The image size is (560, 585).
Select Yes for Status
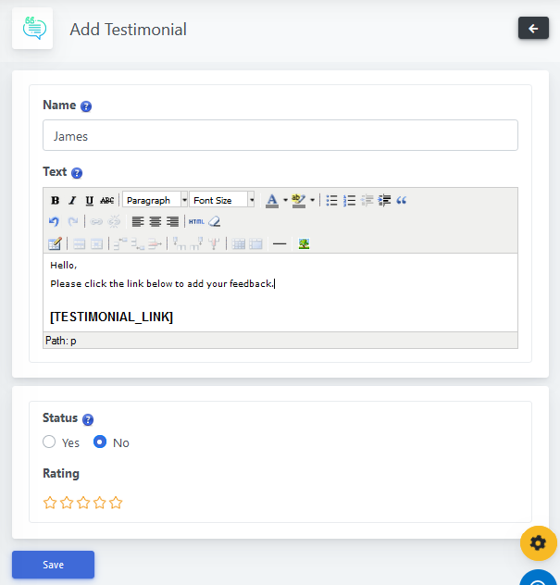[x=50, y=442]
